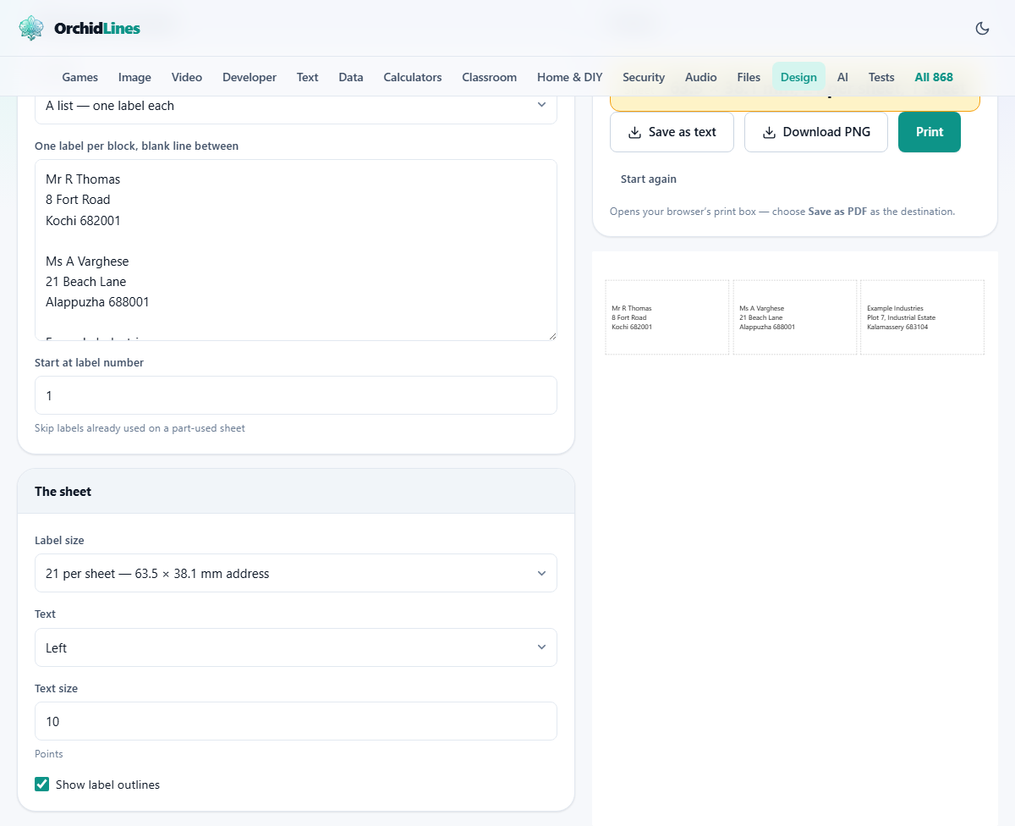Click the 'Kochi 682001' line in text area
The width and height of the screenshot is (1015, 826).
click(x=83, y=220)
